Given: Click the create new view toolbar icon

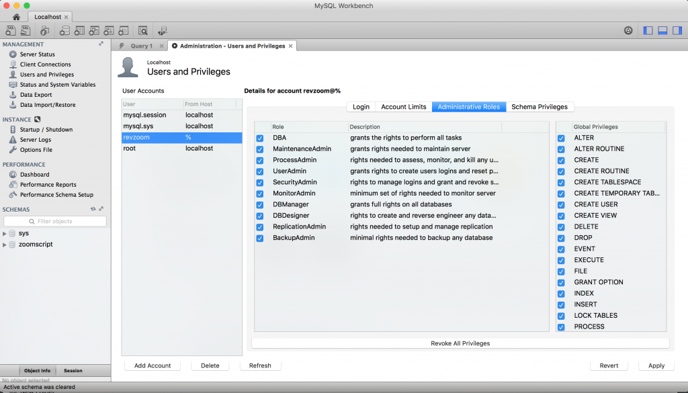Looking at the screenshot, I should (x=94, y=30).
